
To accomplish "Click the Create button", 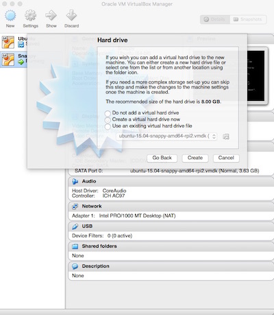I will (195, 158).
